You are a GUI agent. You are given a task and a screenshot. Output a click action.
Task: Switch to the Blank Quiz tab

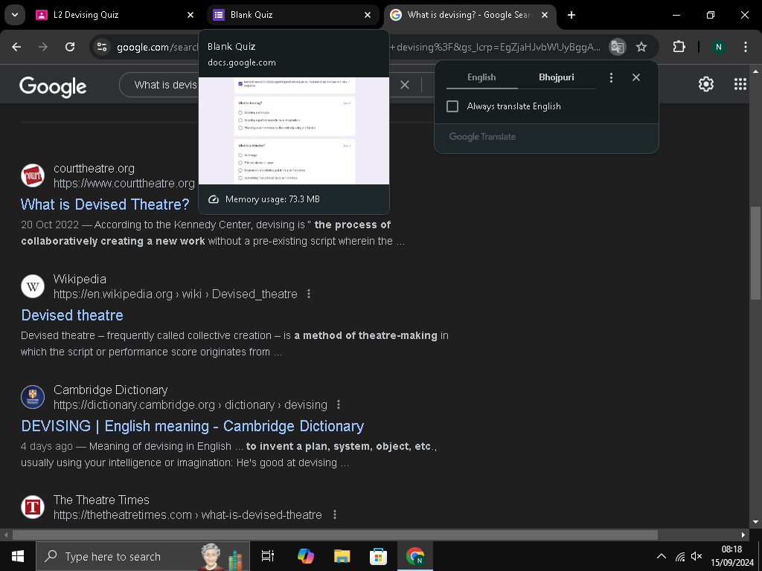click(x=293, y=15)
